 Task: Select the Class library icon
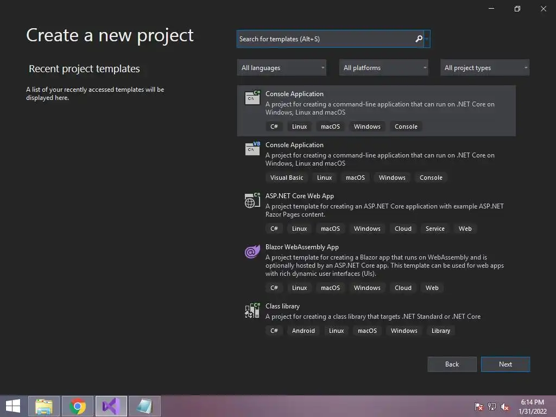[252, 311]
